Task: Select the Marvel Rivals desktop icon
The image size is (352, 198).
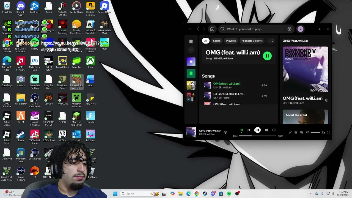Action: (x=62, y=62)
